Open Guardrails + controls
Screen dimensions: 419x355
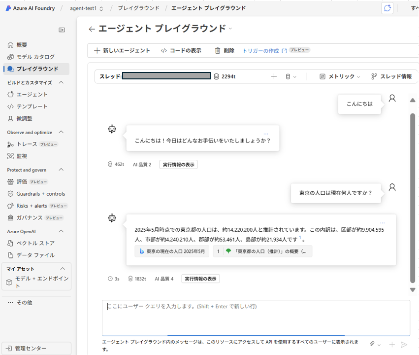click(x=36, y=194)
